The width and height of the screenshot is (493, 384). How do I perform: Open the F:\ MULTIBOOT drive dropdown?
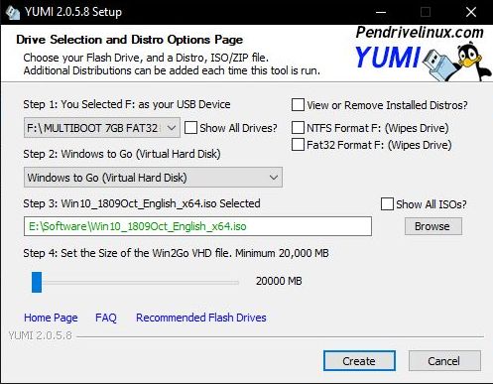click(102, 128)
